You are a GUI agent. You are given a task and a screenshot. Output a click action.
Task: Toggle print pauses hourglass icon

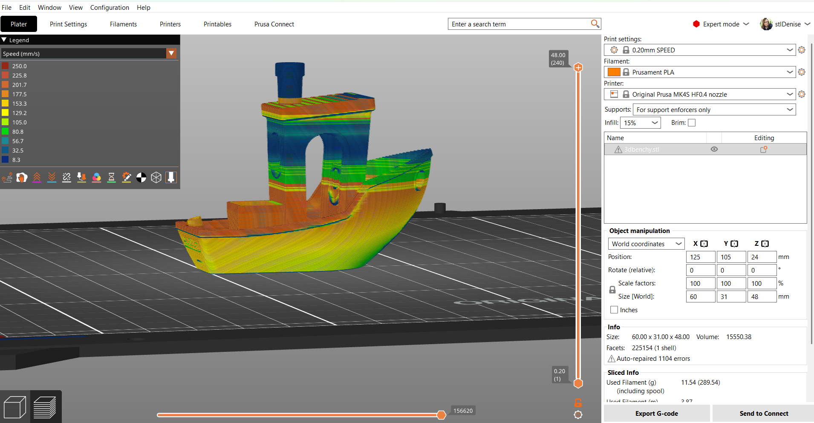pos(111,178)
